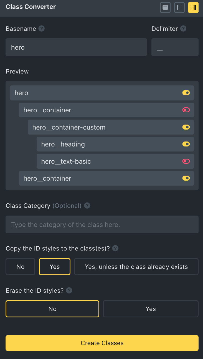Select the hero__heading preview row
This screenshot has width=203, height=359.
coord(105,144)
